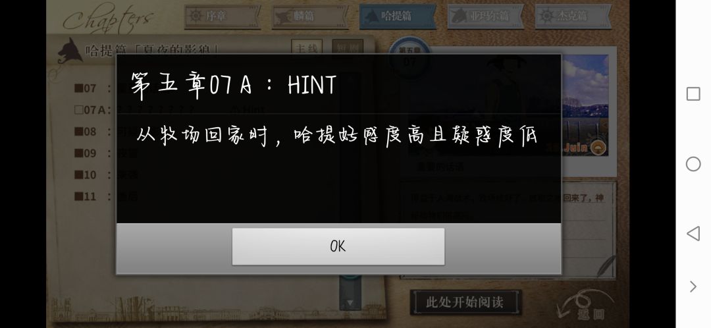Tap the Android home circle icon
This screenshot has width=711, height=328.
[693, 164]
